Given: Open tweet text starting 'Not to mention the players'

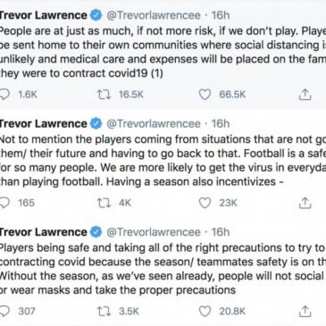Looking at the screenshot, I should pos(163,161).
